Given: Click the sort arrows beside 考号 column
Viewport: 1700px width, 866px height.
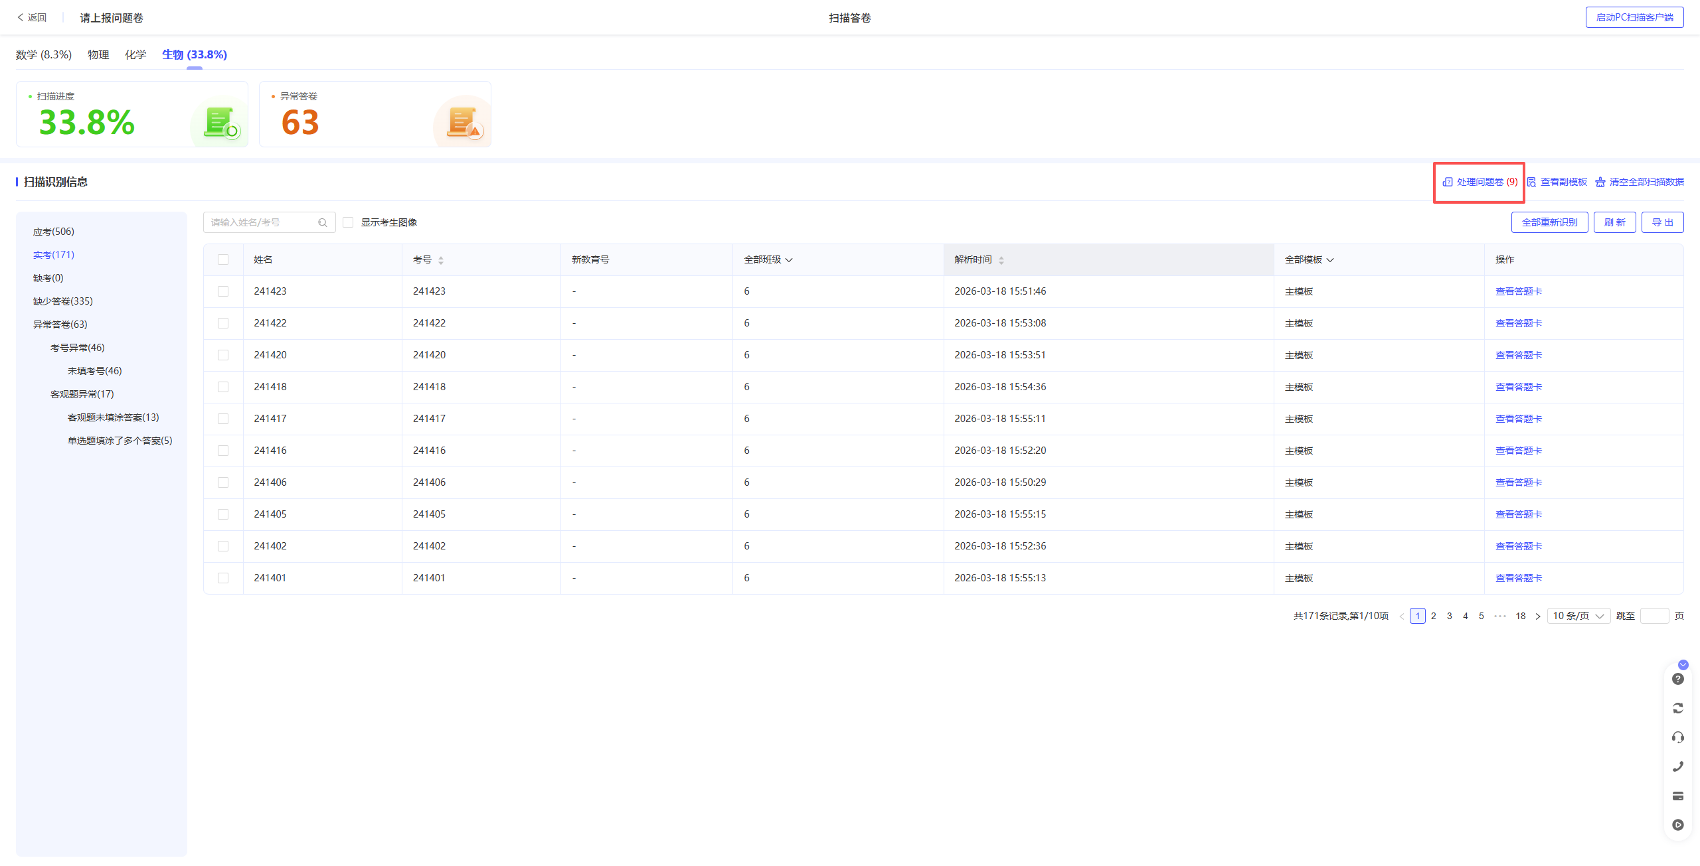Looking at the screenshot, I should [441, 260].
